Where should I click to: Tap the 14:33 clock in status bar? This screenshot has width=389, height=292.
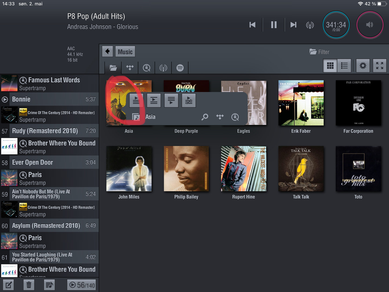click(8, 4)
